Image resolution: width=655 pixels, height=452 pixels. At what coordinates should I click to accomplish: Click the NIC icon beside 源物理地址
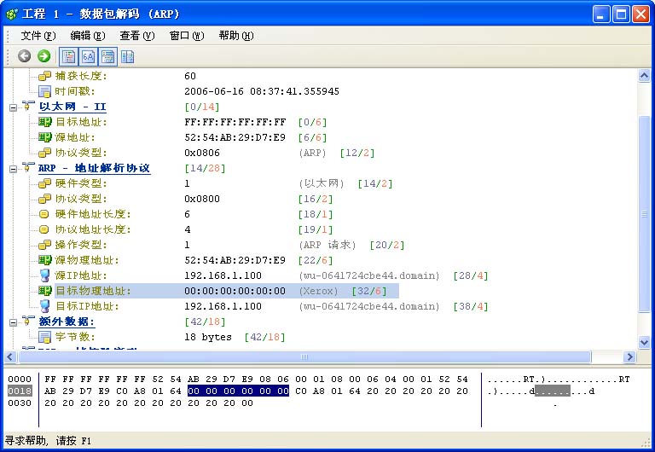point(45,260)
